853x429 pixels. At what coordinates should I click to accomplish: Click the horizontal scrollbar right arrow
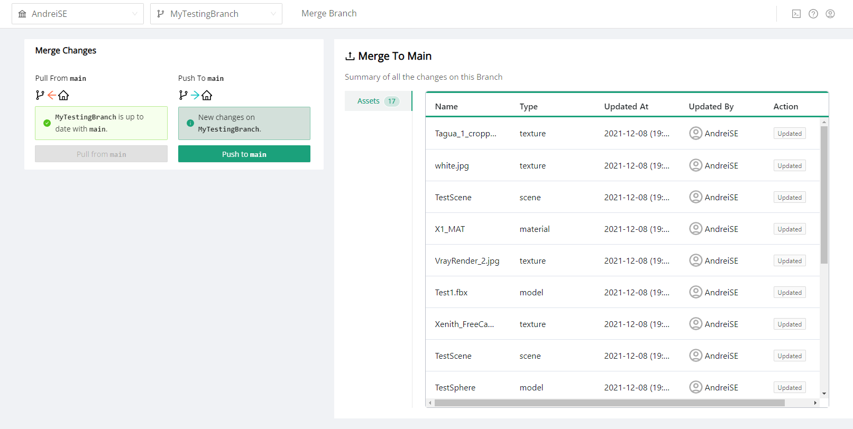[815, 403]
